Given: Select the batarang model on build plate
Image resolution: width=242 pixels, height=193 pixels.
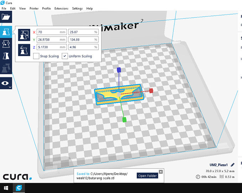Looking at the screenshot, I should pyautogui.click(x=119, y=95).
